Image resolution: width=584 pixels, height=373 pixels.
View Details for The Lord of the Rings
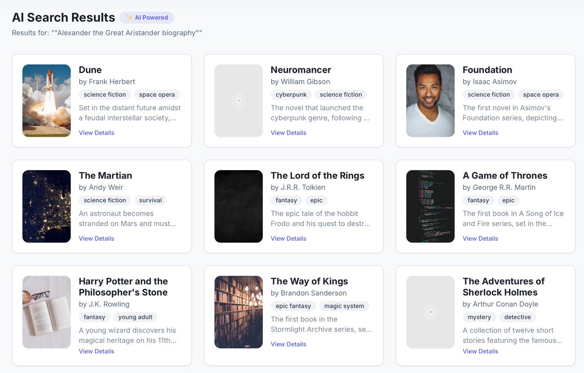(289, 238)
